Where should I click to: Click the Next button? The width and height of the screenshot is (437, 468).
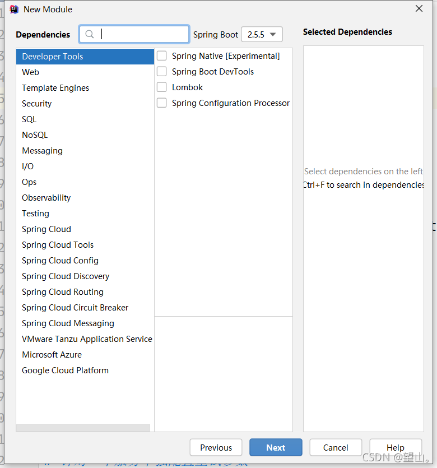tap(276, 447)
